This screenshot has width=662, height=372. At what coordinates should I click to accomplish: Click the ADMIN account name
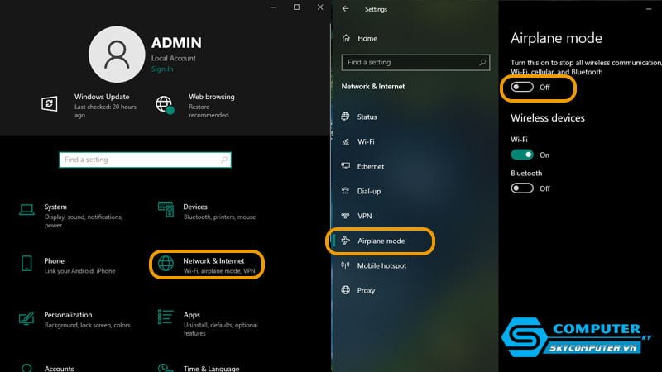(x=176, y=43)
